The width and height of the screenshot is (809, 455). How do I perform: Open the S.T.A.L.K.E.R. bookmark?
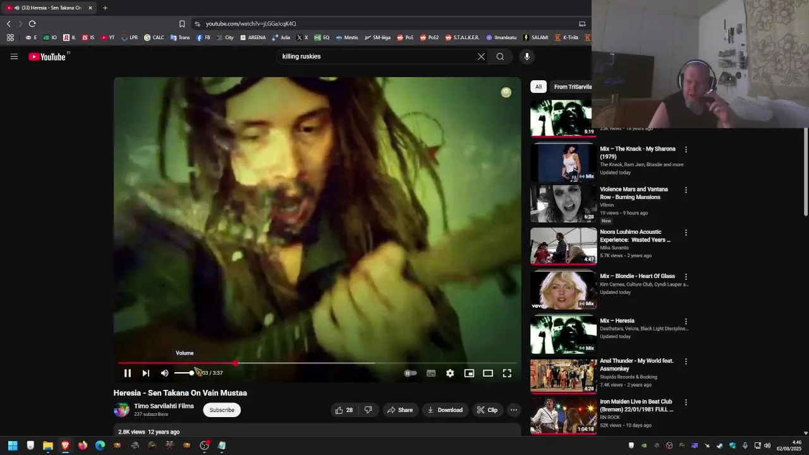click(462, 37)
